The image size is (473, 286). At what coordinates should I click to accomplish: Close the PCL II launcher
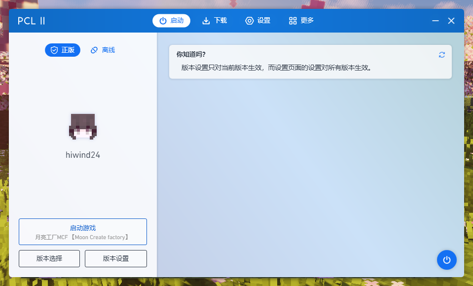coord(451,21)
